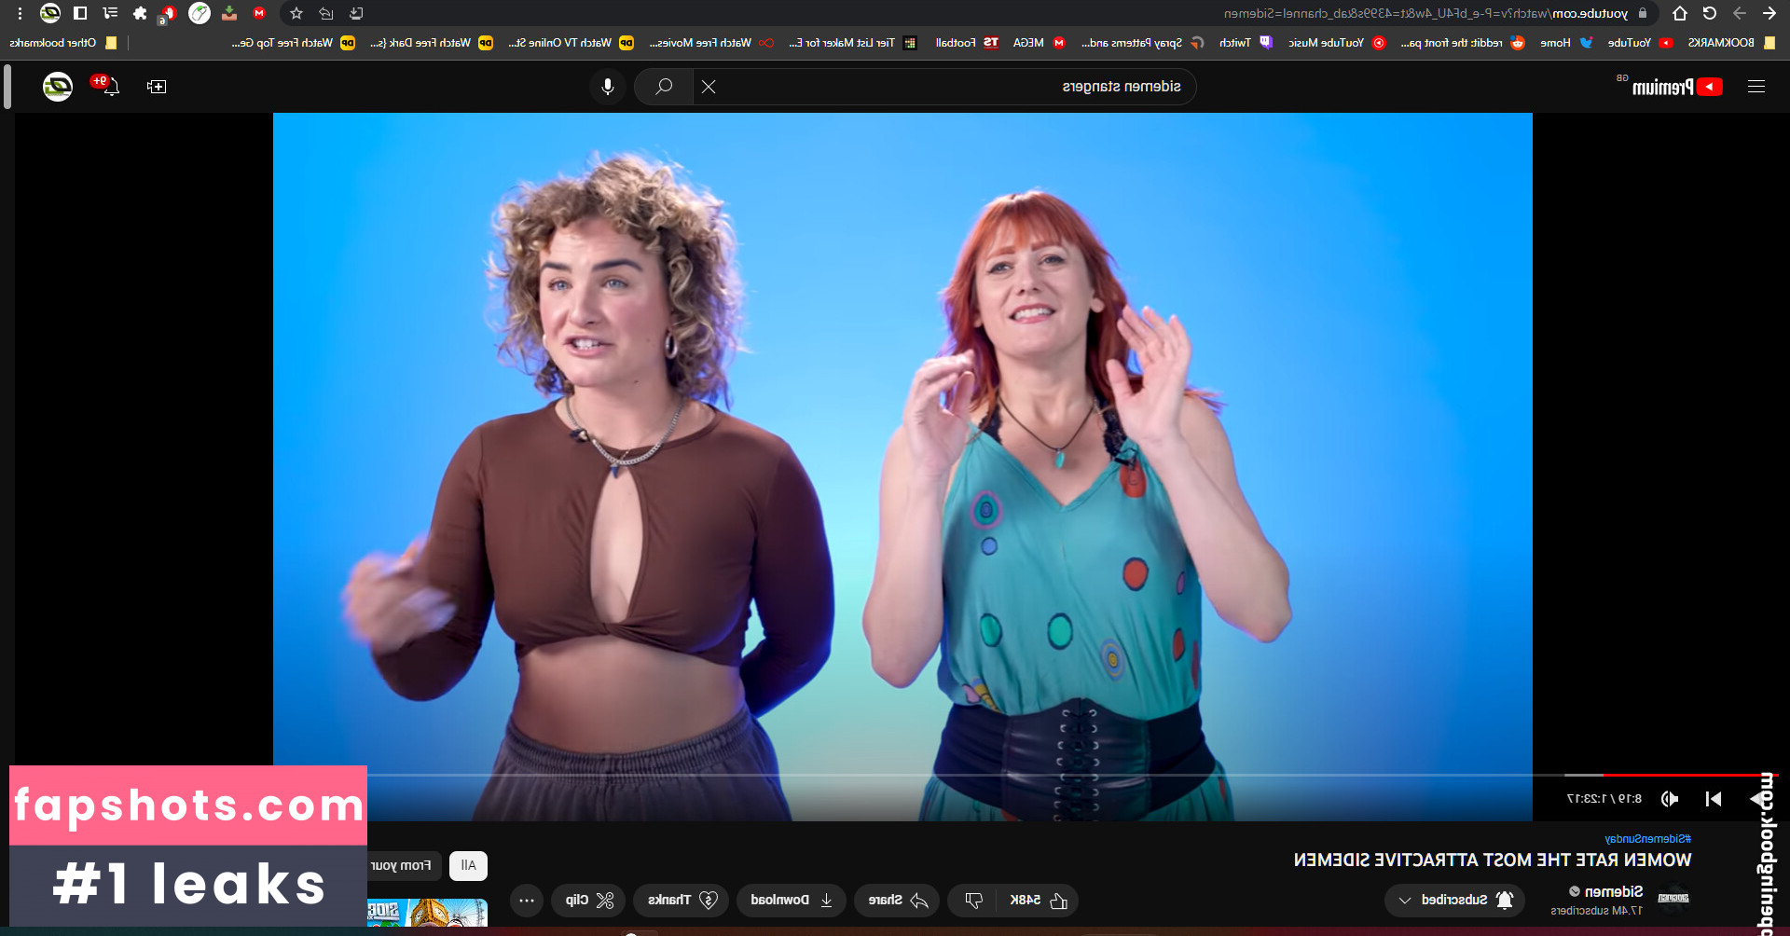Click the voice search microphone icon
The image size is (1790, 936).
608,87
